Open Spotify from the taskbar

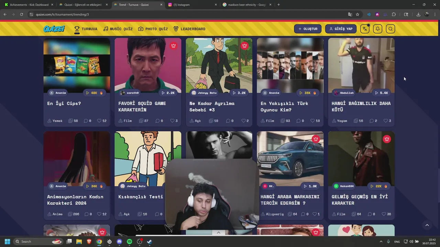pos(129,242)
